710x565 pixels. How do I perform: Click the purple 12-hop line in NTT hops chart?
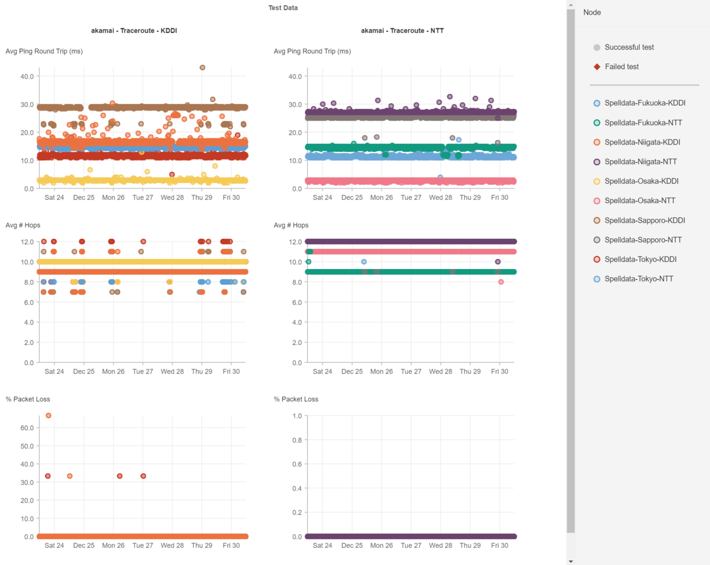[x=411, y=242]
